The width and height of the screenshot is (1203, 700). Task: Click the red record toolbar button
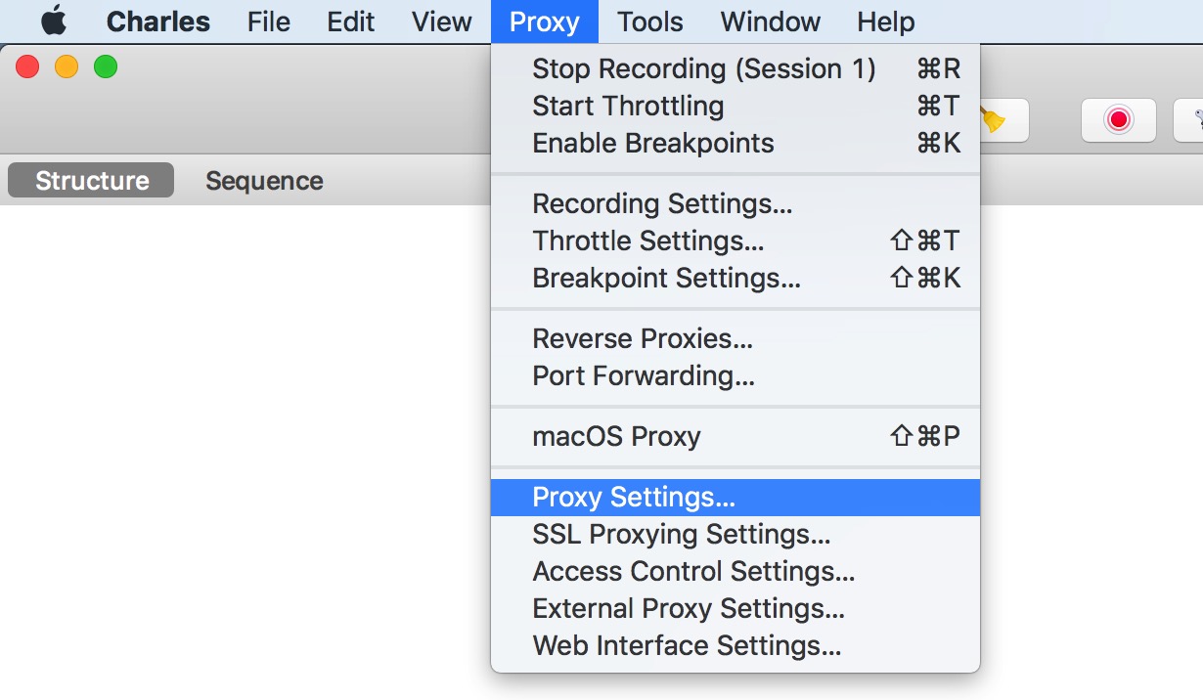point(1119,120)
